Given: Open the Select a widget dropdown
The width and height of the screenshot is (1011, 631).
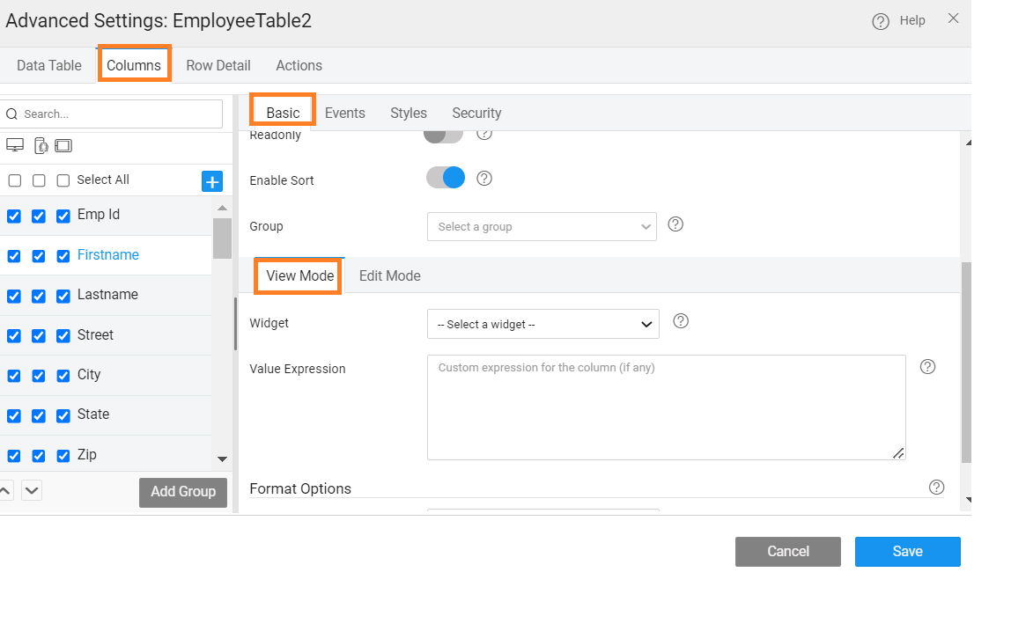Looking at the screenshot, I should [542, 324].
